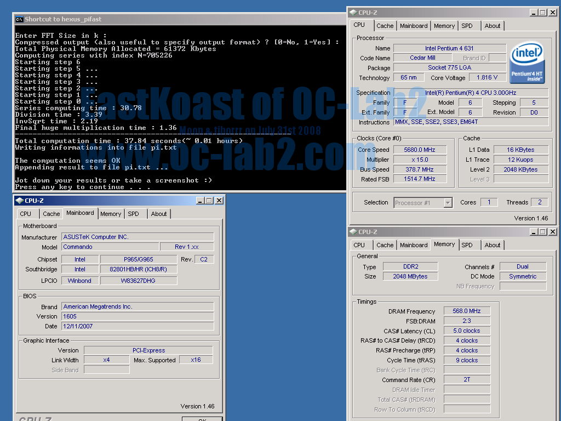The width and height of the screenshot is (561, 421).
Task: Click the processor Name field Intel Pentium 4 631
Action: coord(450,48)
